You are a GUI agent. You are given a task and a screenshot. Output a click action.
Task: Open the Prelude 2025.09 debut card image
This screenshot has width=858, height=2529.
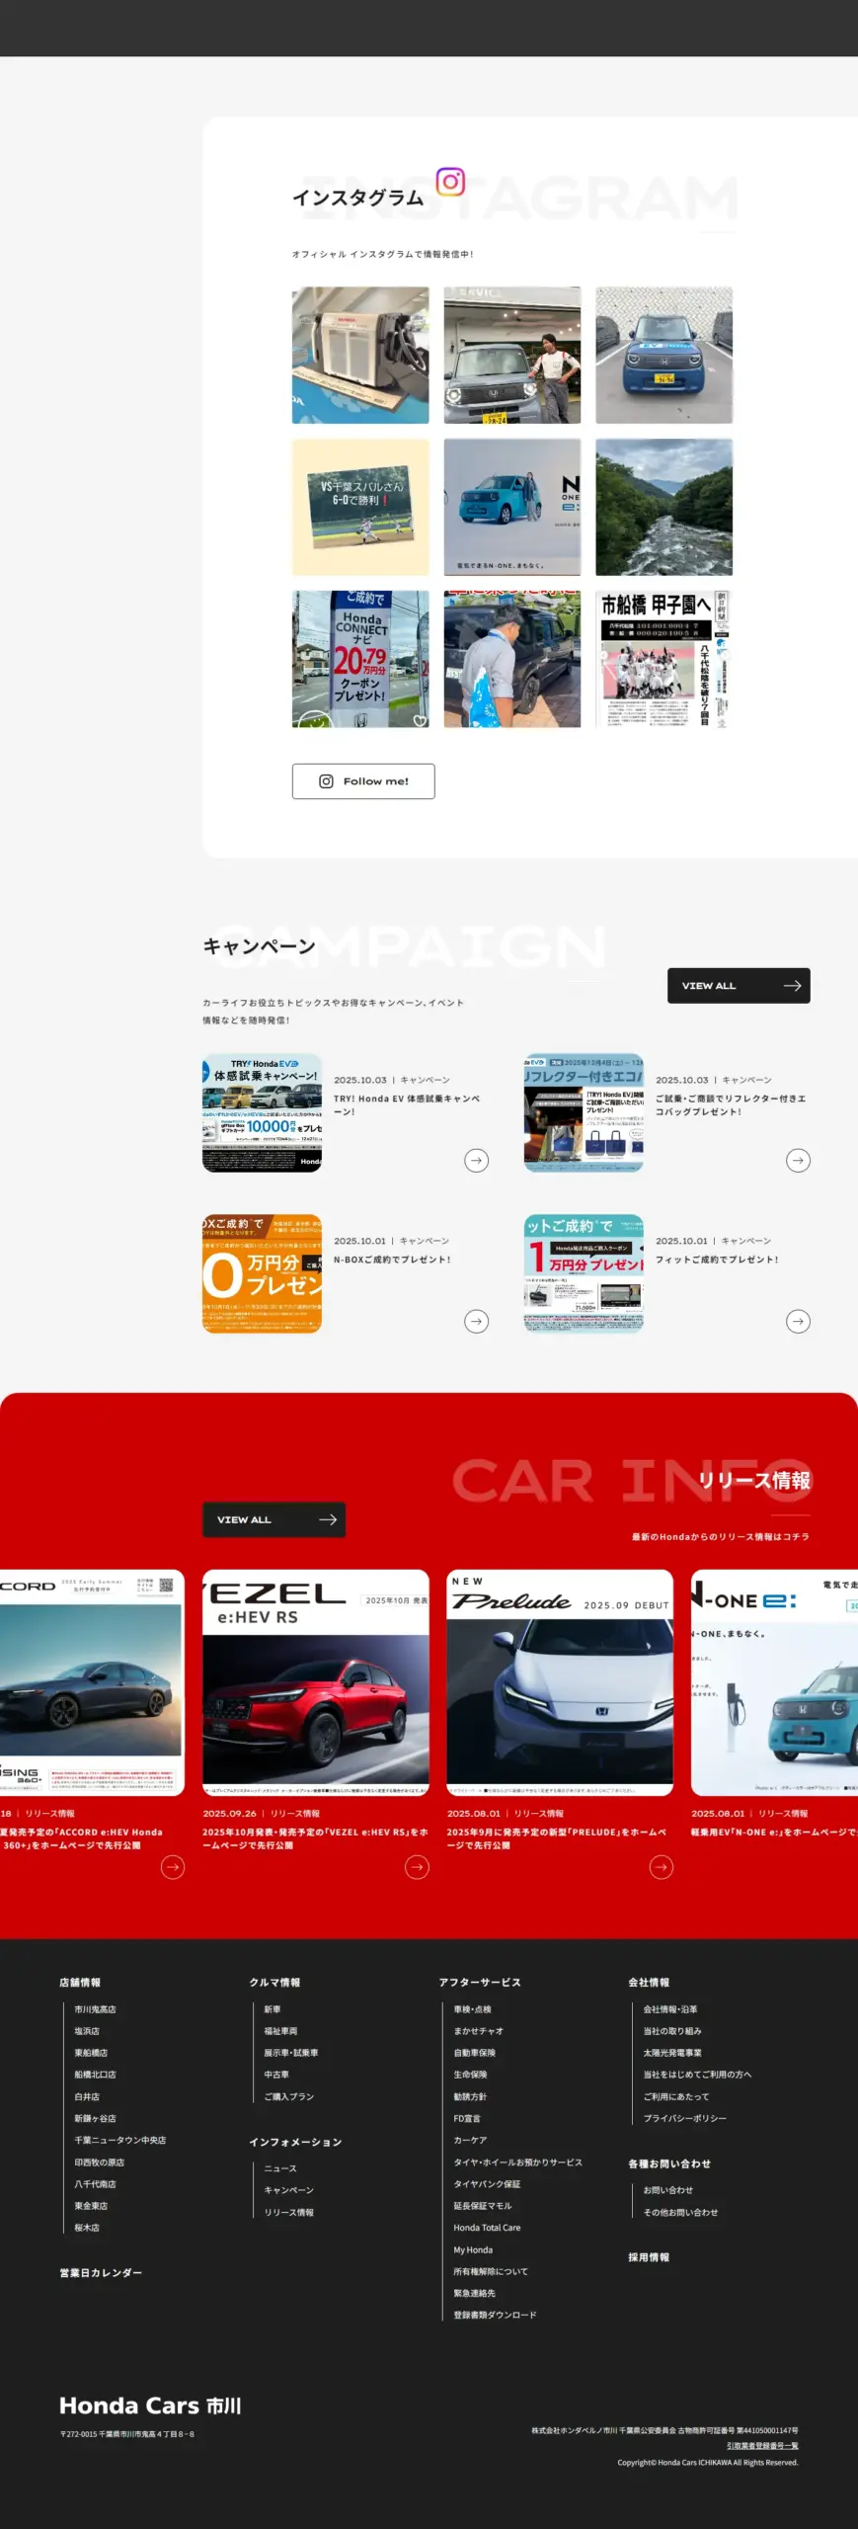tap(559, 1681)
